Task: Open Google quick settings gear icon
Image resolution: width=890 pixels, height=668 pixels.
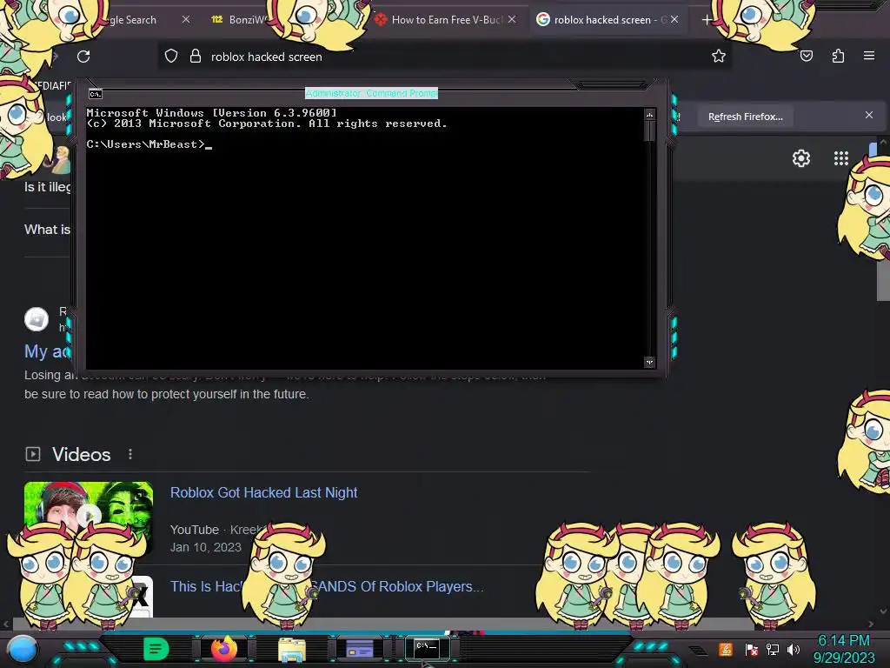Action: click(800, 158)
